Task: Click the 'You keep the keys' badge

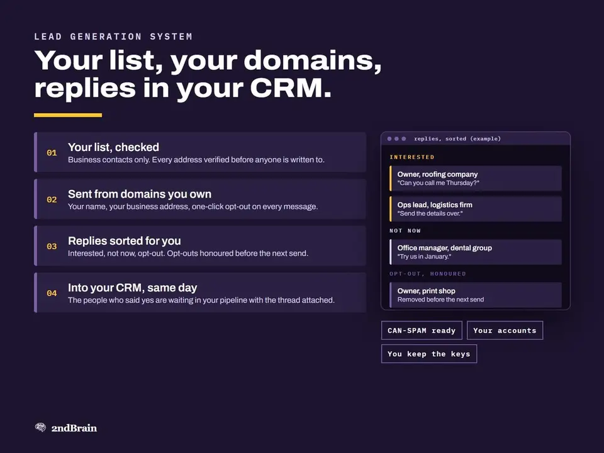Action: click(x=428, y=354)
